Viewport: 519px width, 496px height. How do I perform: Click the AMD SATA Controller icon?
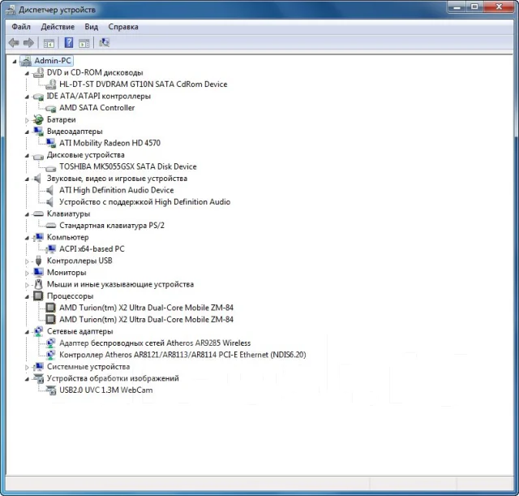pos(50,108)
